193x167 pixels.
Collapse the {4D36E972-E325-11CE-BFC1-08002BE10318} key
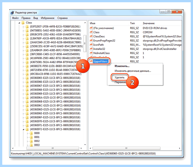point(23,129)
